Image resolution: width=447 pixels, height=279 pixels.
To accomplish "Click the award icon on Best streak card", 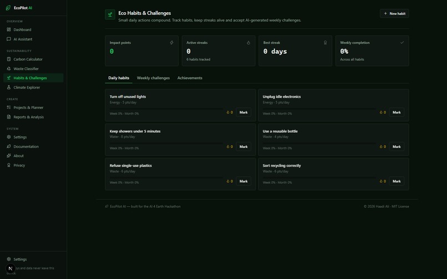I will [x=326, y=43].
